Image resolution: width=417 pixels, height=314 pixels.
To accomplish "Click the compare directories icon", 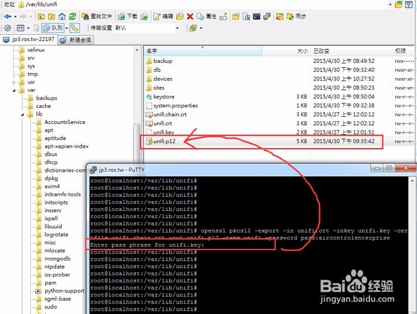I will [279, 17].
